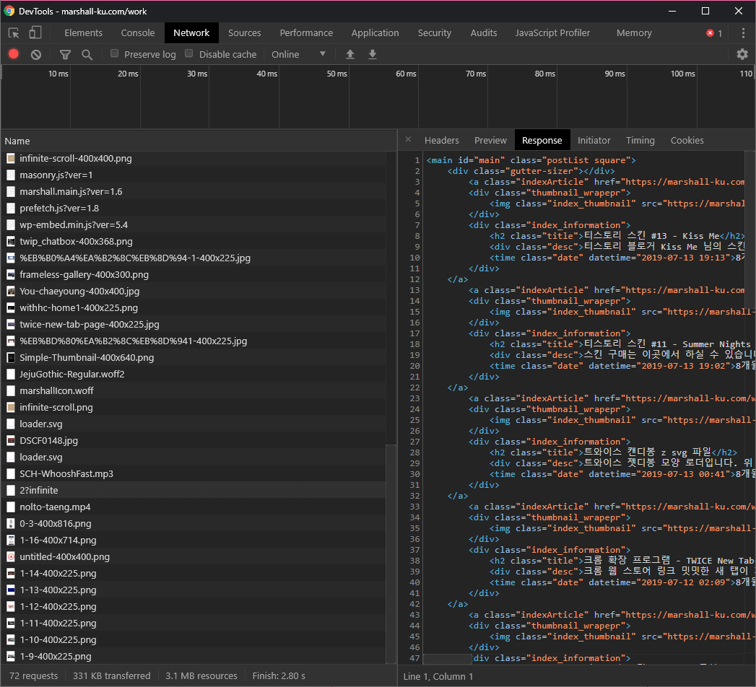Enable the Preserve log checkbox
Viewport: 756px width, 687px height.
click(x=115, y=53)
